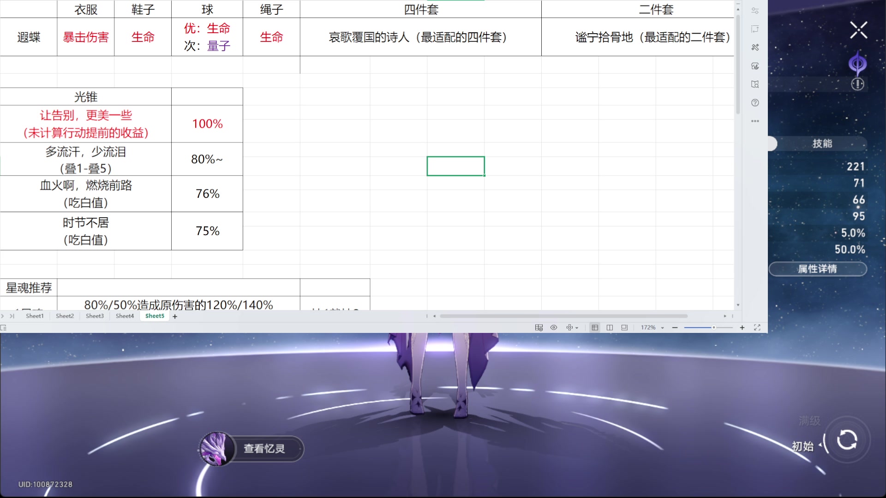886x498 pixels.
Task: Click the memosprite portrait thumbnail
Action: click(216, 449)
